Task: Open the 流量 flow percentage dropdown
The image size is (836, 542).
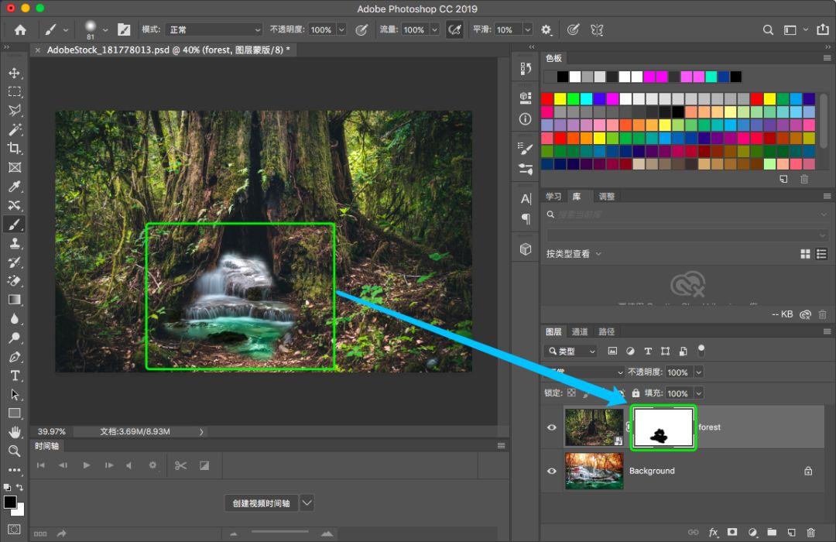Action: (x=434, y=29)
